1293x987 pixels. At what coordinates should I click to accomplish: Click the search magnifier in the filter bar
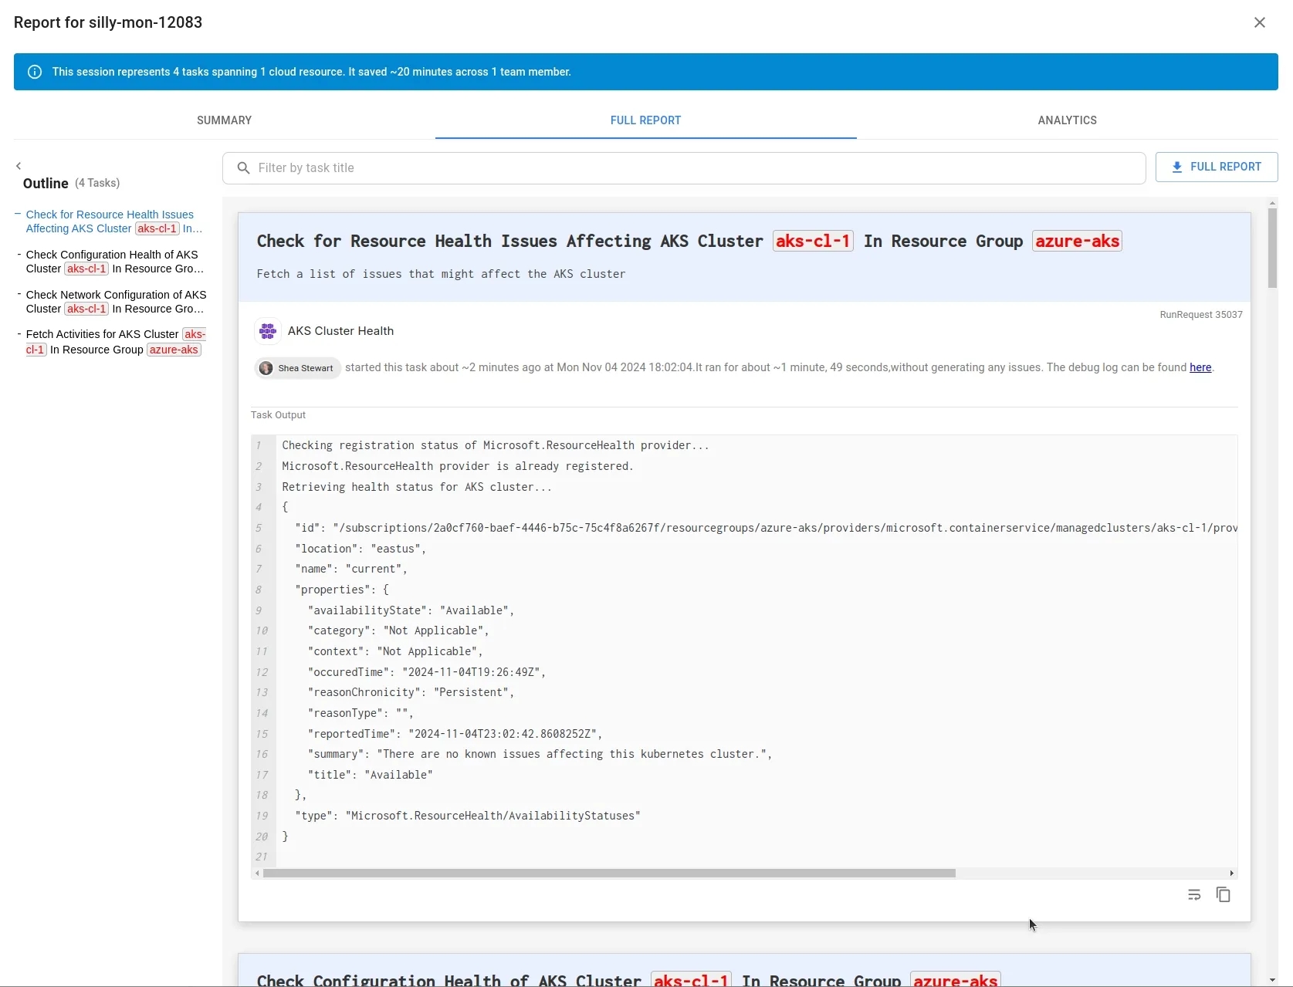point(244,167)
